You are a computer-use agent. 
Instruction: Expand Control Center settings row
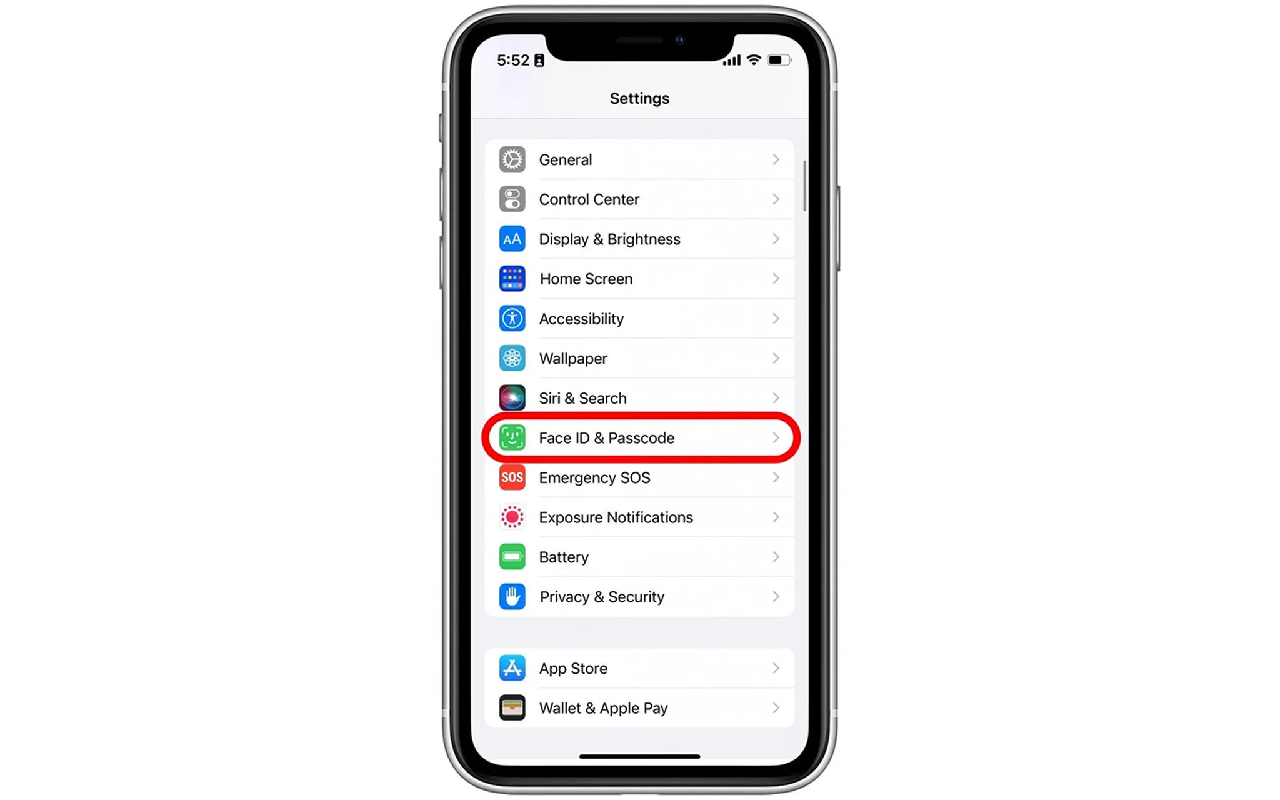tap(639, 199)
